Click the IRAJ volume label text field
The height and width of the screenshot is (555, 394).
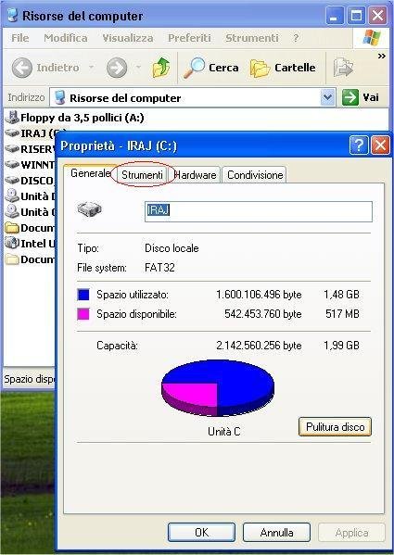tap(259, 211)
